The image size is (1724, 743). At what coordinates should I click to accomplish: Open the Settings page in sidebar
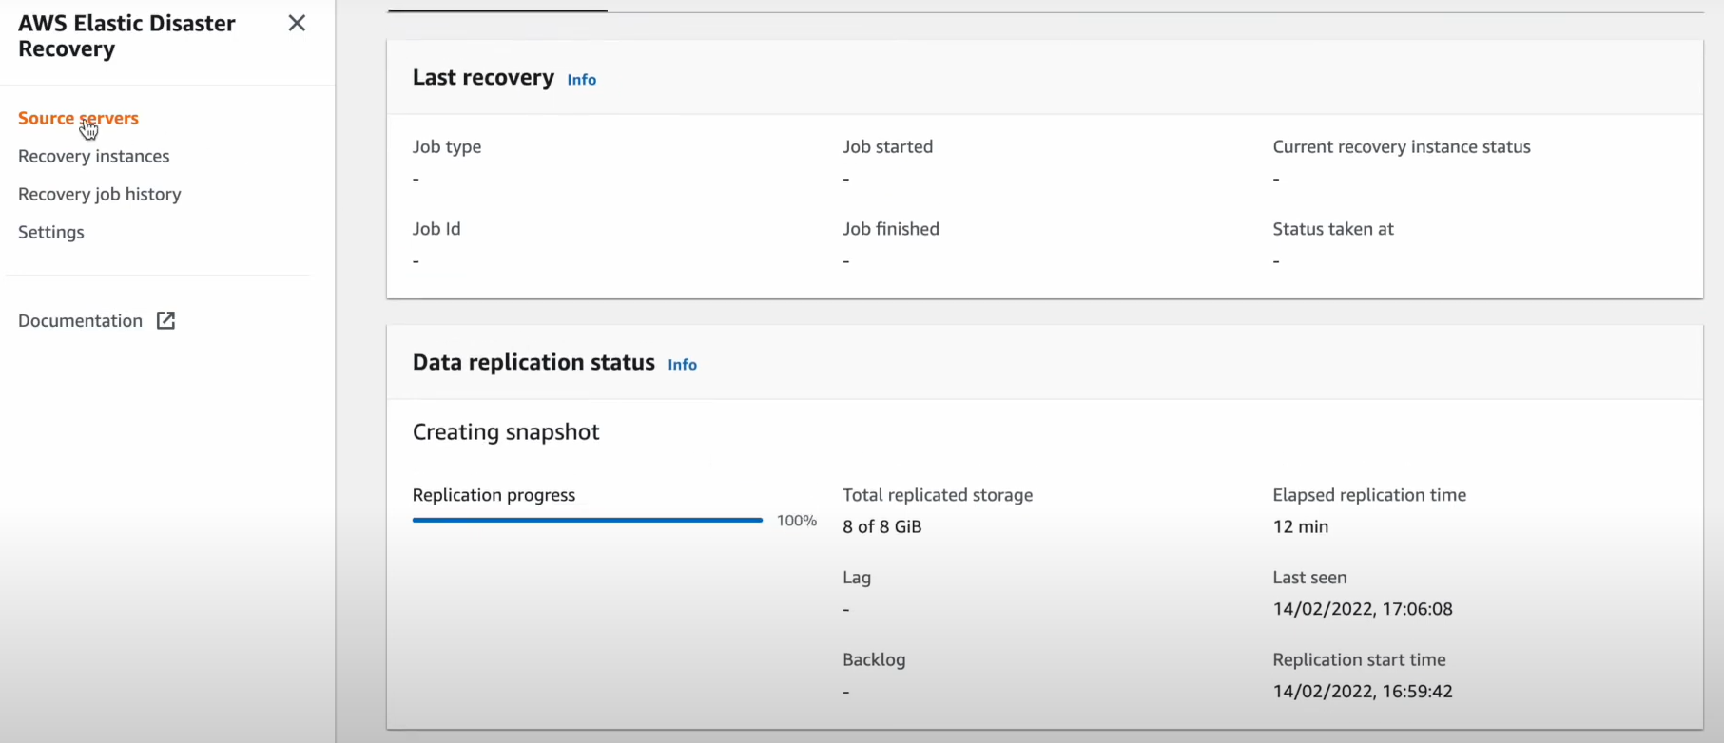51,232
